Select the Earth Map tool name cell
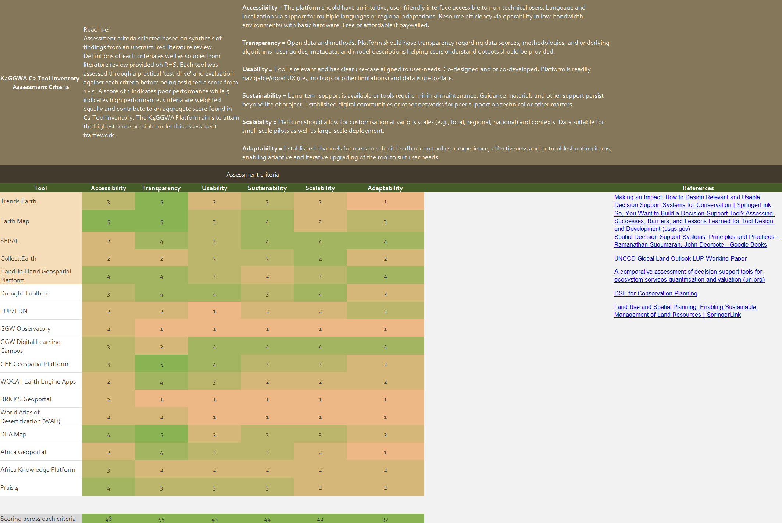 [41, 221]
